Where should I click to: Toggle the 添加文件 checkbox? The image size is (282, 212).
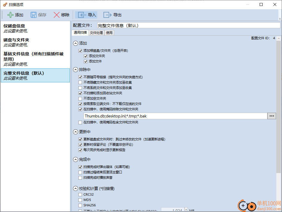[86, 62]
